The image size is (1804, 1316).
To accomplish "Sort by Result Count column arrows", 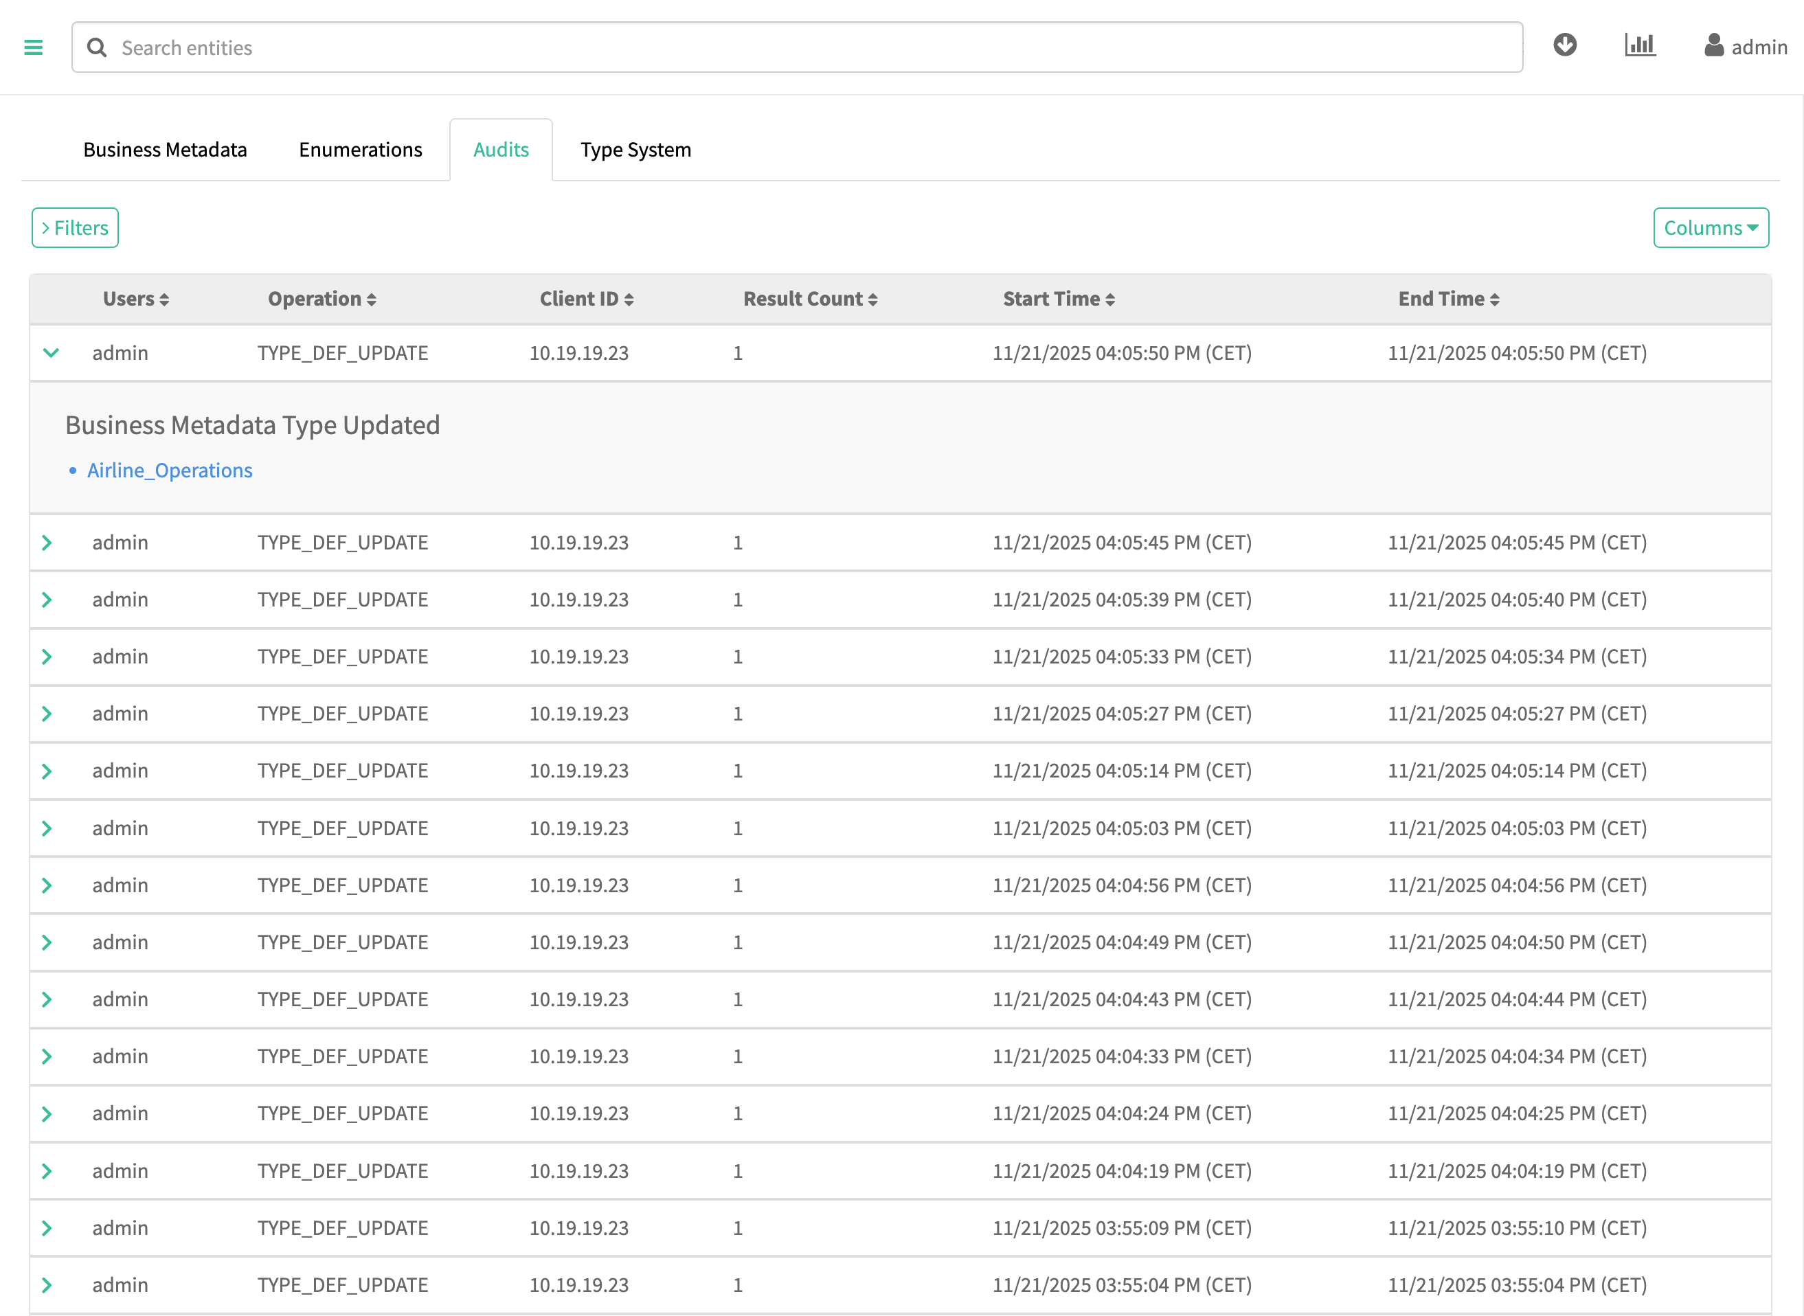I will 872,299.
